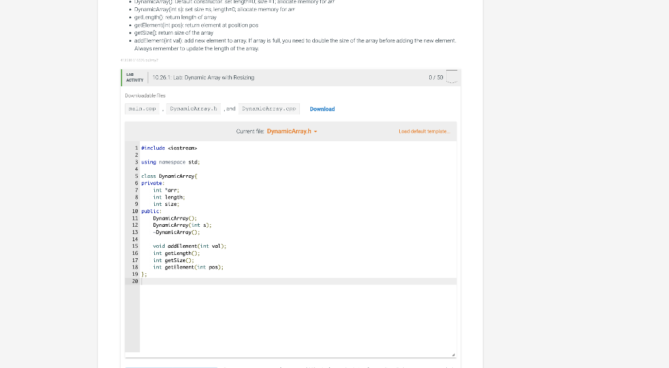Image resolution: width=669 pixels, height=368 pixels.
Task: Click code line 'using namespace std;'
Action: click(171, 162)
